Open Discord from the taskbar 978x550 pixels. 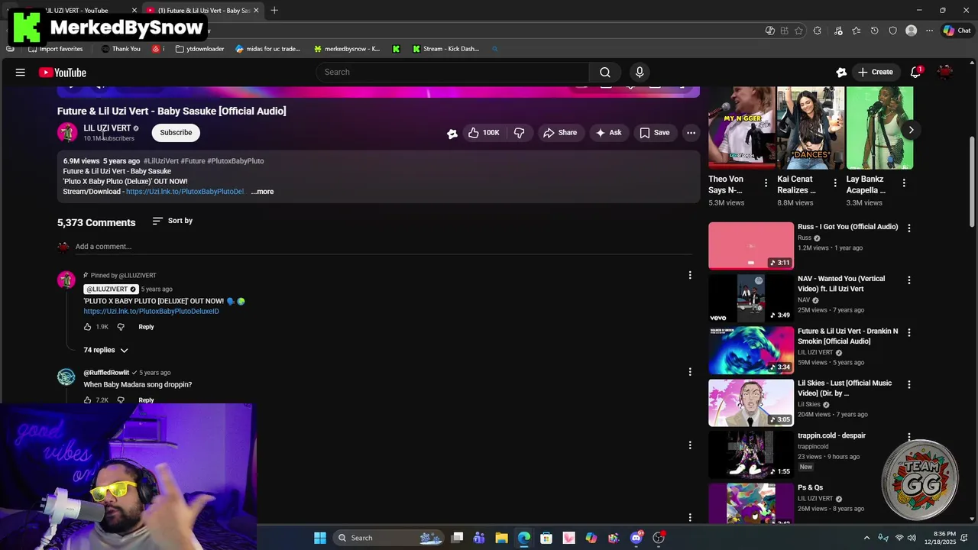tap(636, 538)
